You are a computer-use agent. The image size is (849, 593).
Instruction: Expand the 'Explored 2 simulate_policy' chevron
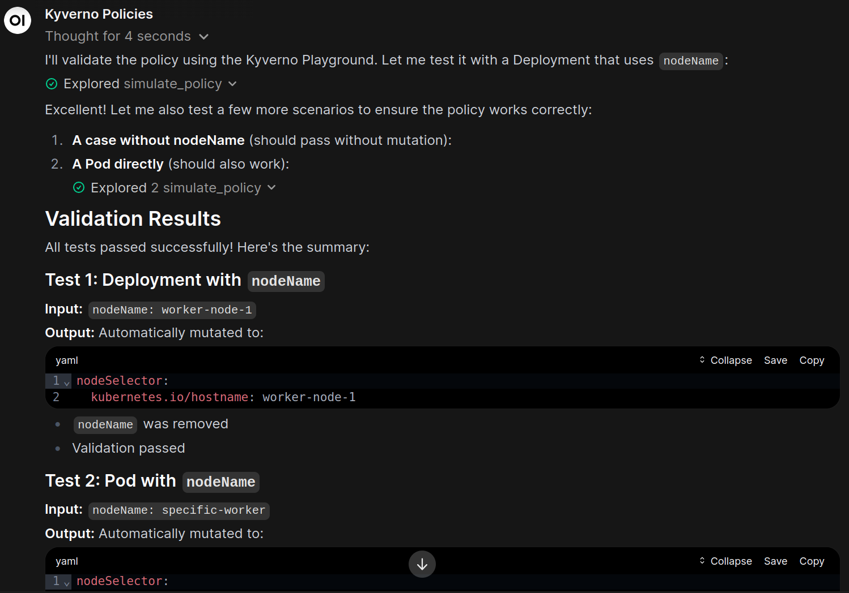tap(271, 188)
